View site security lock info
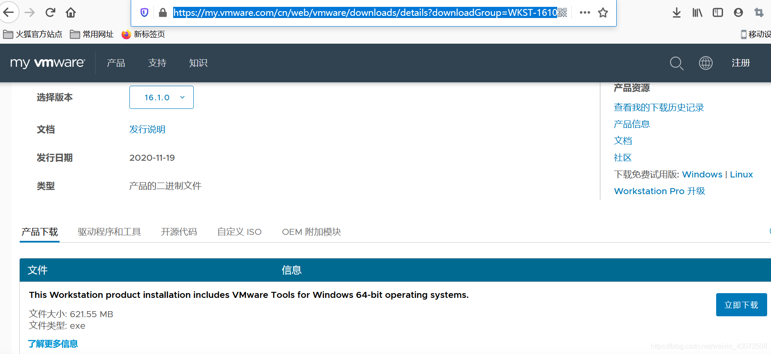Screen dimensions: 771x354 coord(162,12)
